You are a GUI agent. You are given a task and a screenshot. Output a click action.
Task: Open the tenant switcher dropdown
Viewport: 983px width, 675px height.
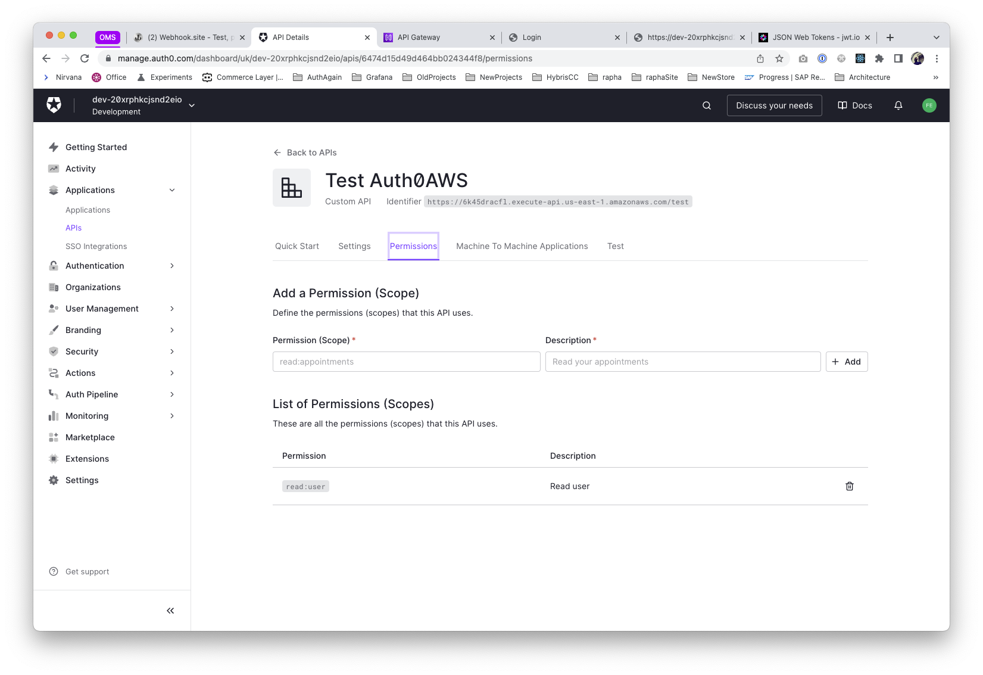pyautogui.click(x=192, y=105)
